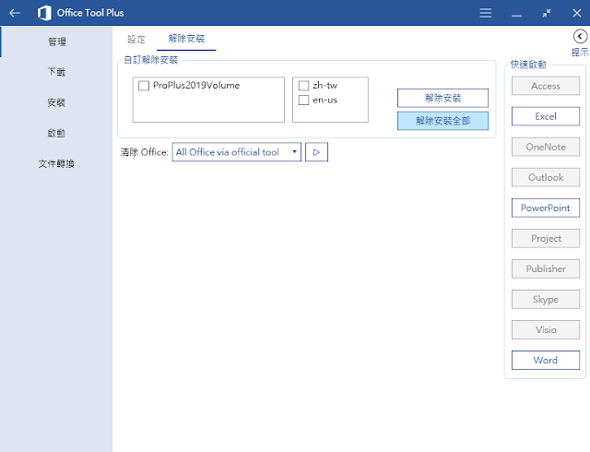This screenshot has width=590, height=452.
Task: Click the Access quick launch button
Action: tap(546, 86)
